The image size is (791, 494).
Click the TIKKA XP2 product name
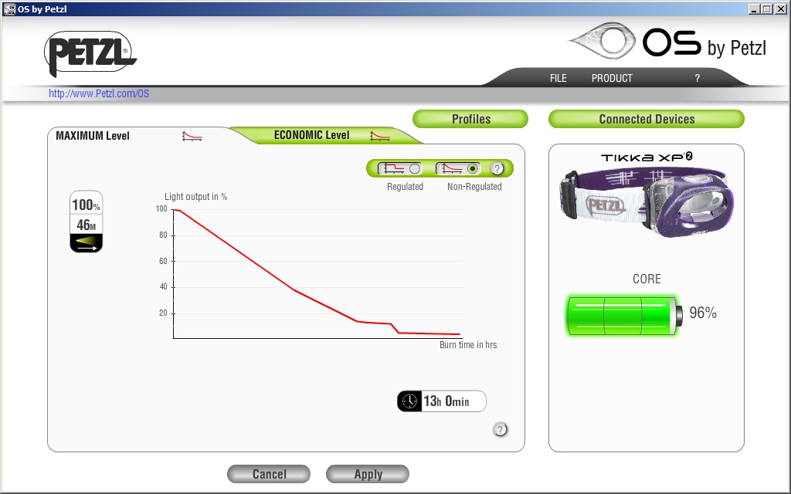(x=647, y=157)
